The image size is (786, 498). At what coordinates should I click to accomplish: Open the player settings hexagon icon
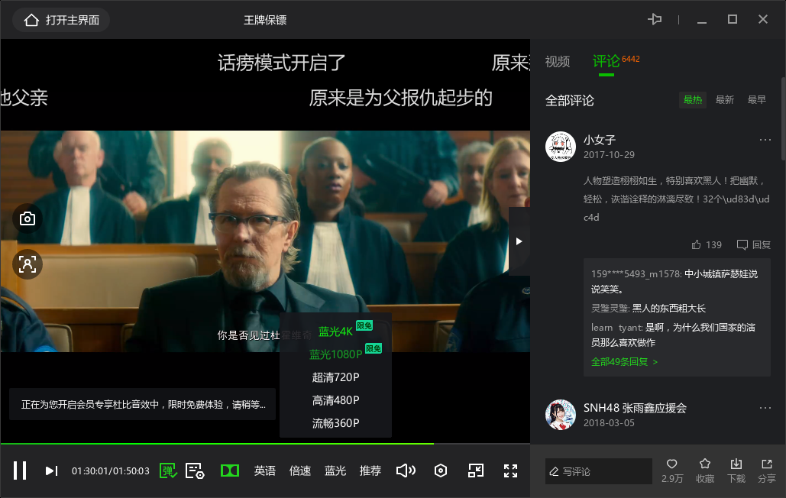click(441, 471)
